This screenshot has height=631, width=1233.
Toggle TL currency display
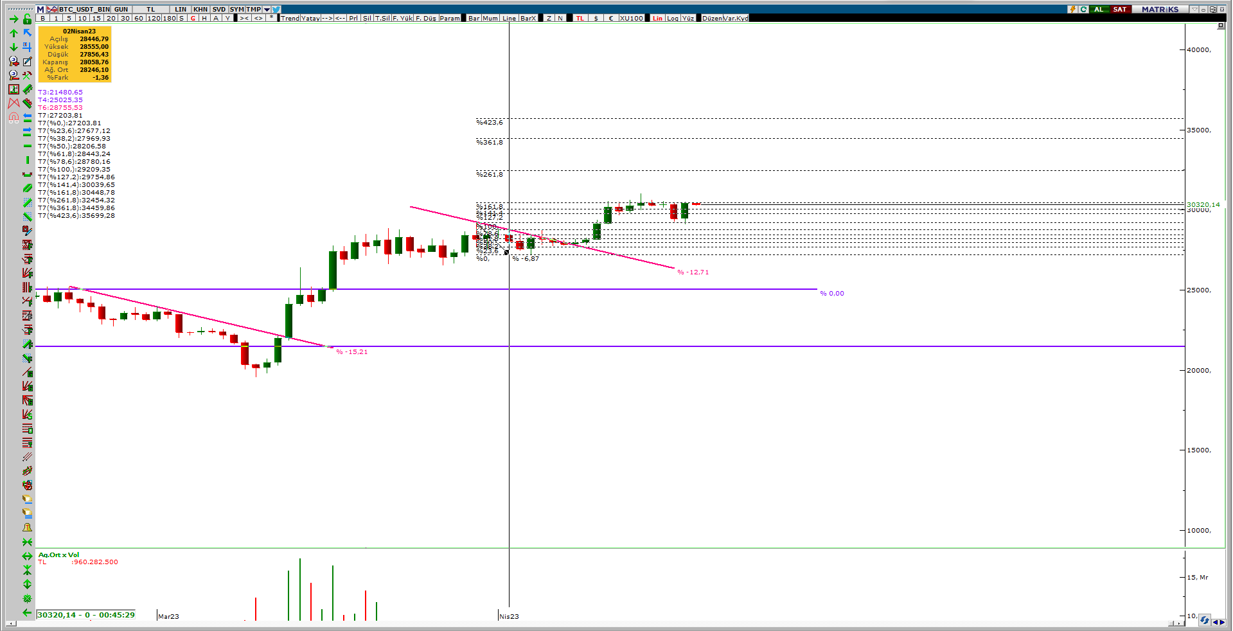580,18
